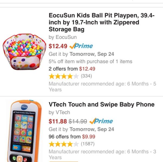The image size is (163, 162).
Task: View the 2 offers from $12.49
Action: click(x=72, y=69)
